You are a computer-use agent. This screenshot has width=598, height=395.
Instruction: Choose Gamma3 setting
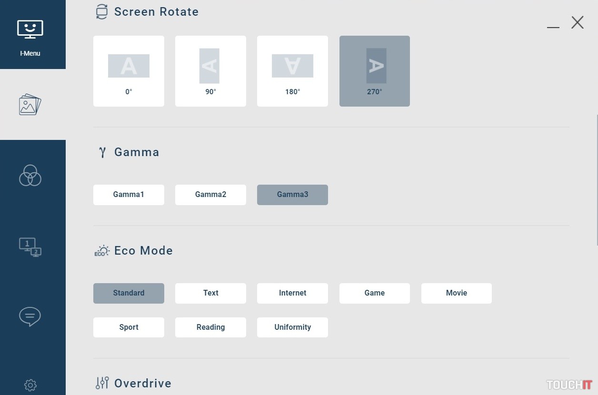click(x=292, y=195)
